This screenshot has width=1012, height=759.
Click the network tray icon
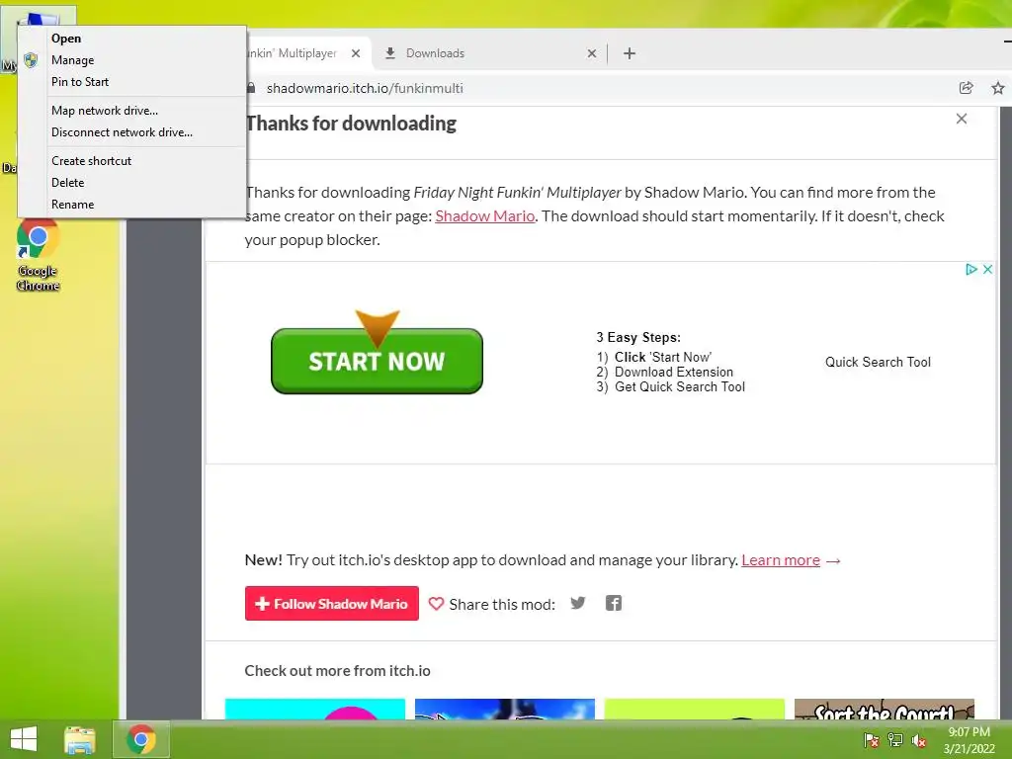coord(895,740)
